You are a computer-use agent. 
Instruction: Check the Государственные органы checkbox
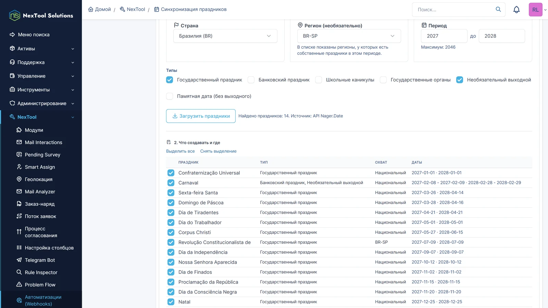[x=383, y=80]
